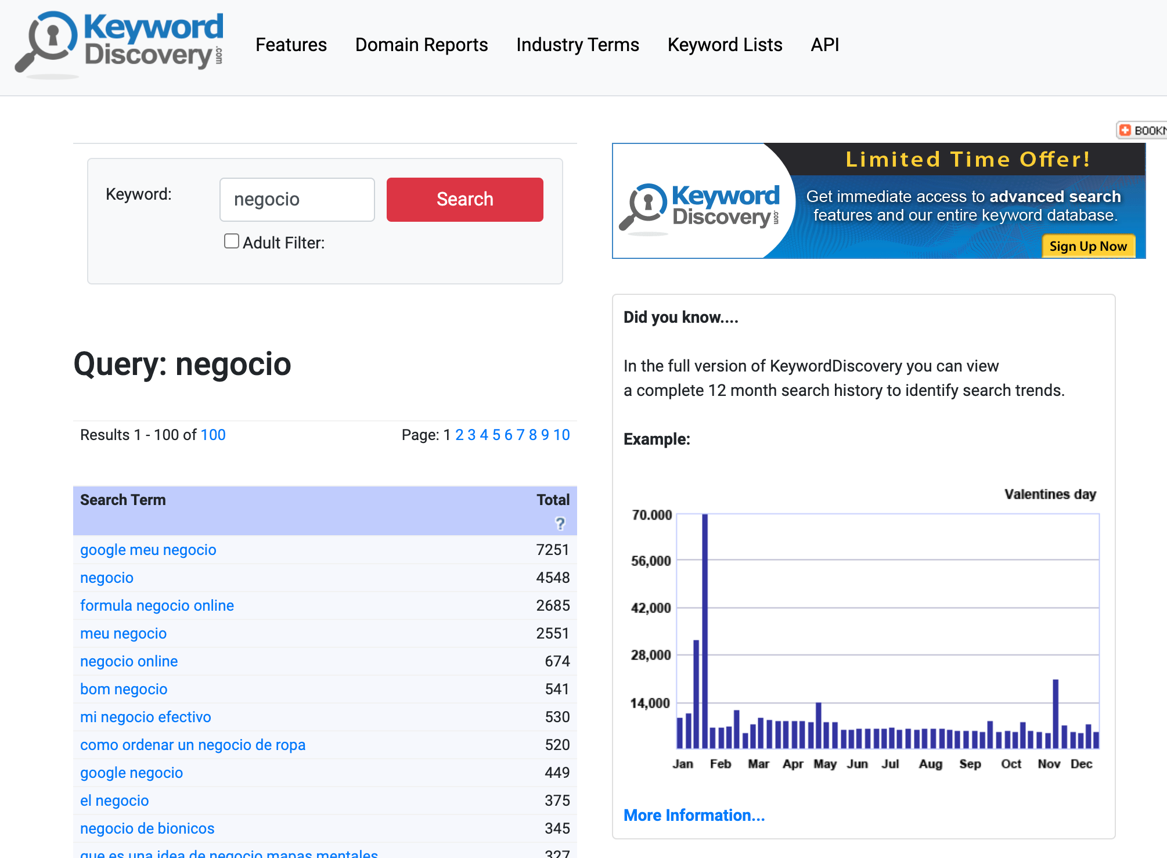Viewport: 1167px width, 858px height.
Task: Select the 2551 total for meu negocio
Action: (x=553, y=633)
